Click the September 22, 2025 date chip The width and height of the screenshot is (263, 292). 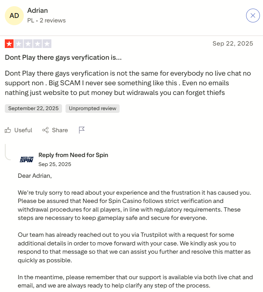click(x=33, y=108)
